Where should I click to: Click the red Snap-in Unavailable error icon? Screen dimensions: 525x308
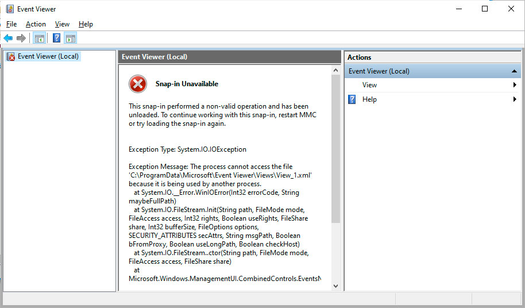[x=138, y=84]
